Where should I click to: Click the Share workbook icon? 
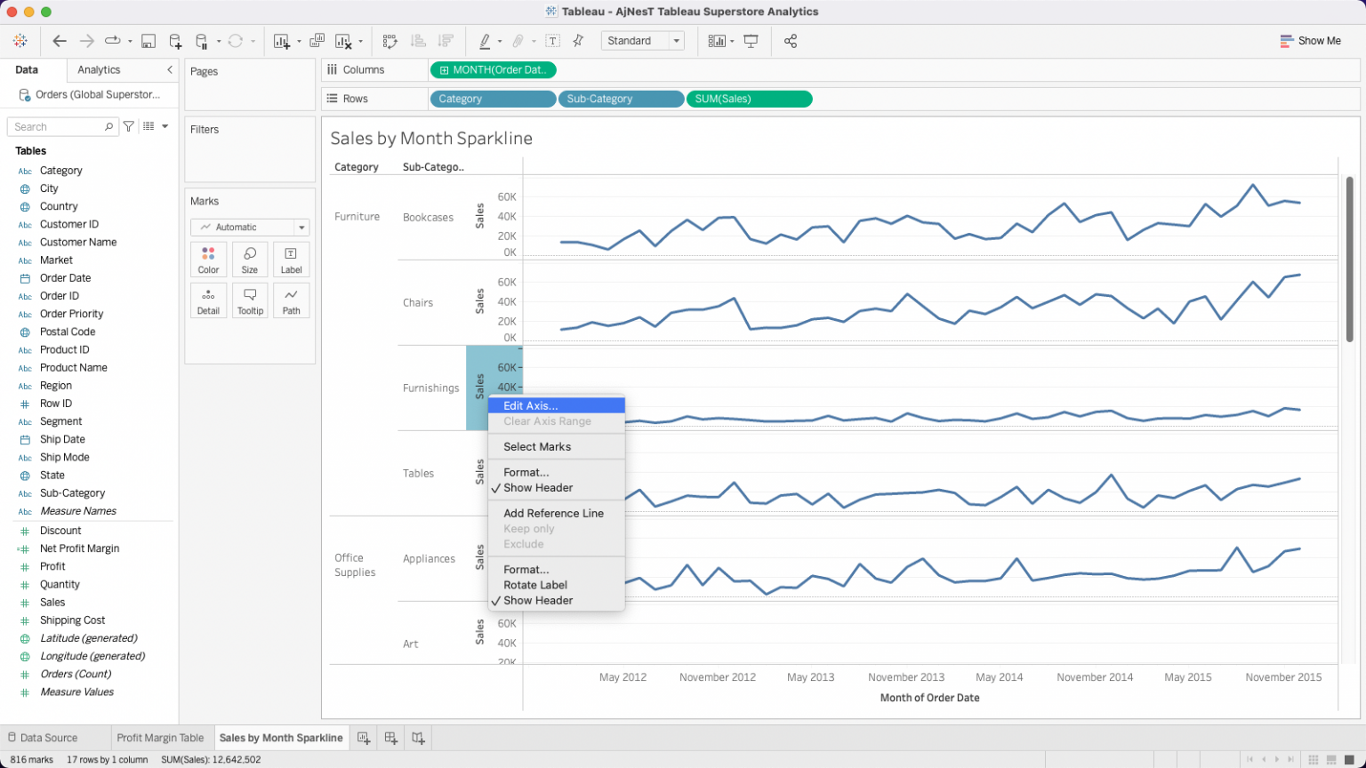[x=790, y=41]
